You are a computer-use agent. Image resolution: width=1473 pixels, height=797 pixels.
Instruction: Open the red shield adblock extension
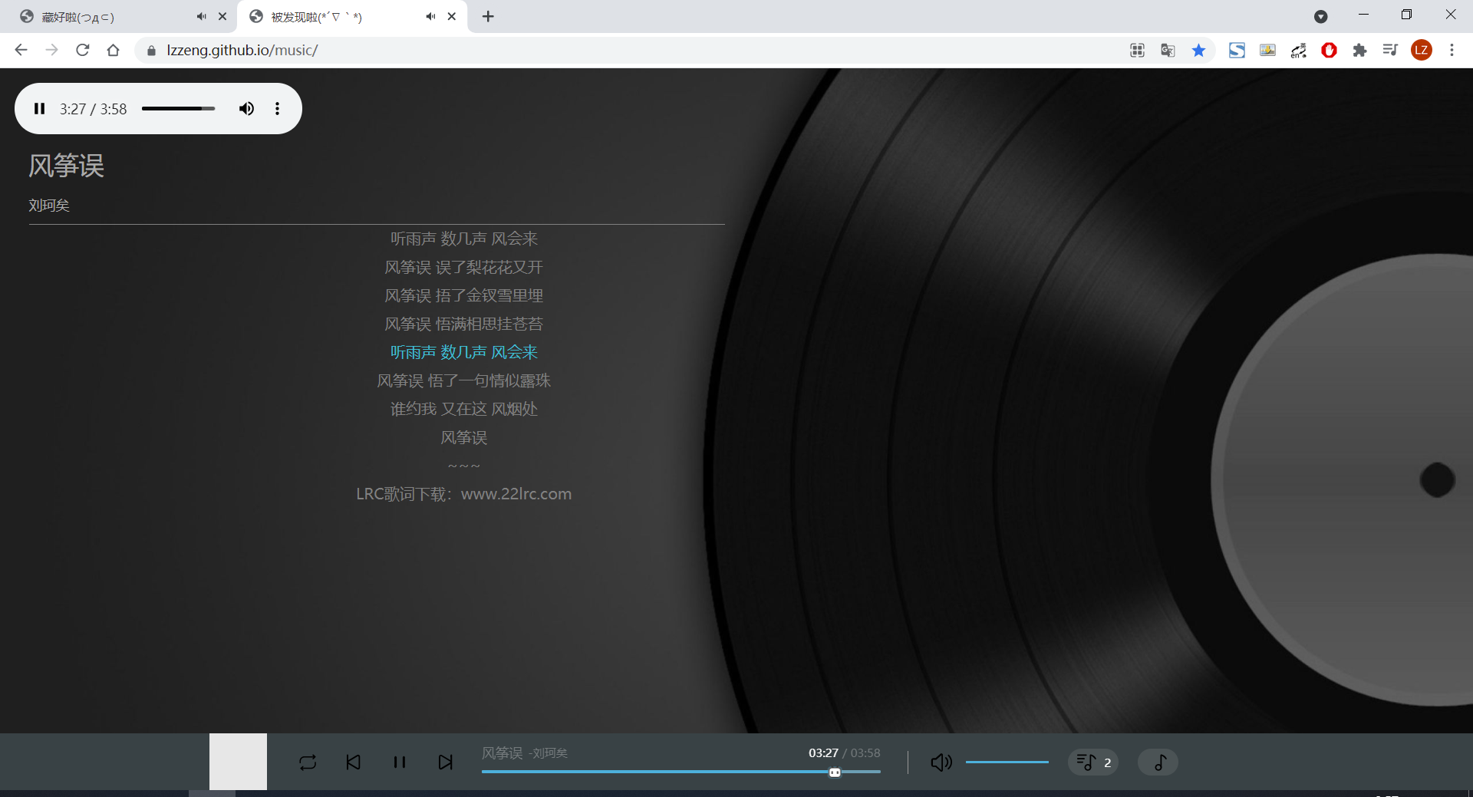(1329, 50)
